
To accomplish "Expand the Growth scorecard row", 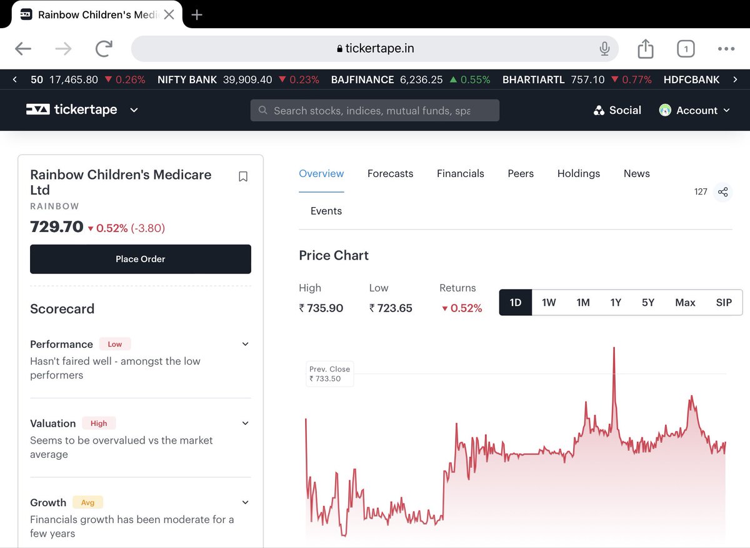I will 246,502.
